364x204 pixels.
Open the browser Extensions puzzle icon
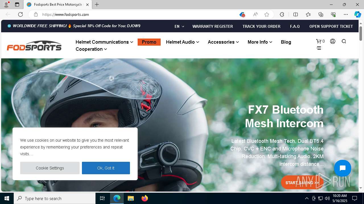coord(282,14)
